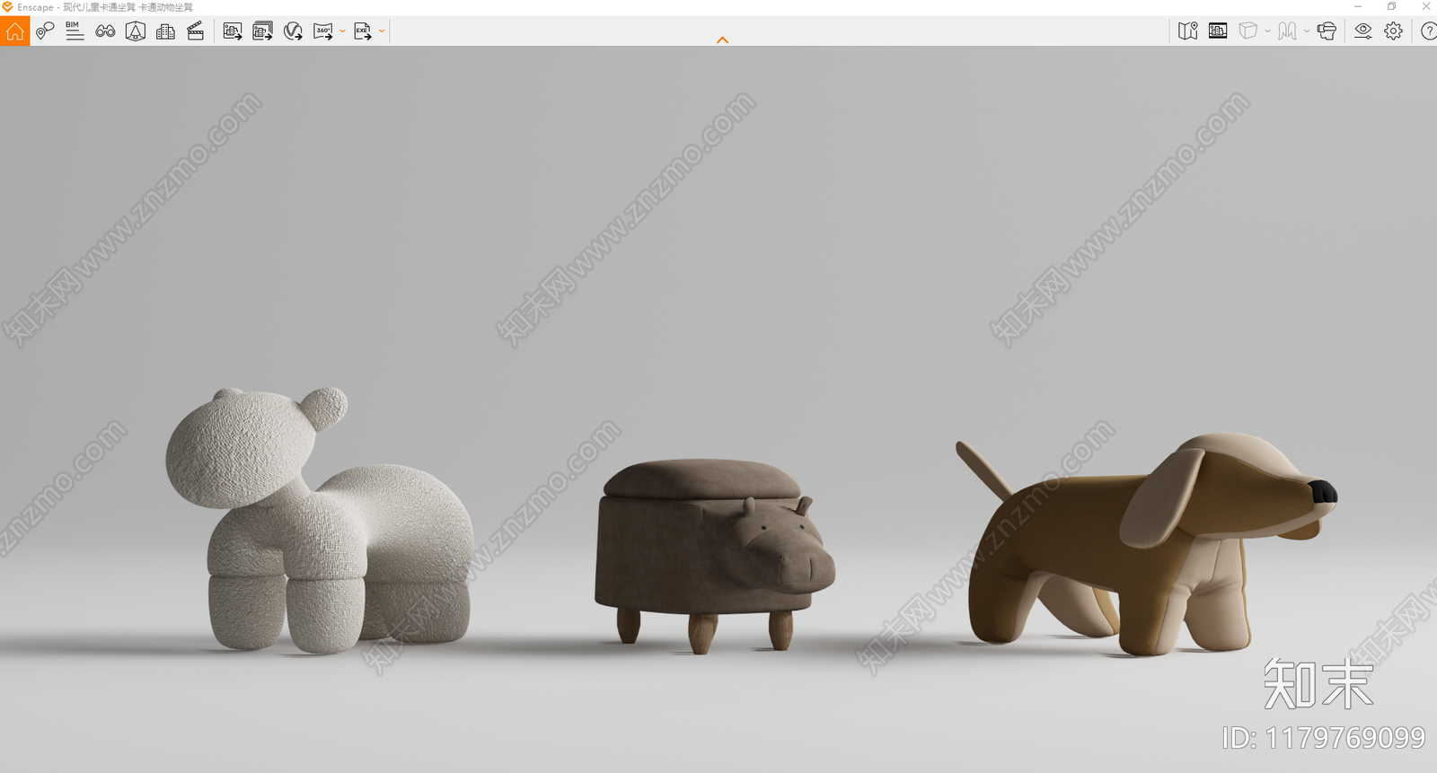Image resolution: width=1437 pixels, height=773 pixels.
Task: Minimize the Enscape window
Action: point(1358,6)
